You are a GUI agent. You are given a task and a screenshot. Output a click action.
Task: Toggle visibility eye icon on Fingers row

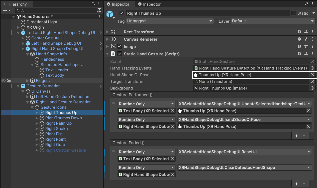tap(3, 81)
